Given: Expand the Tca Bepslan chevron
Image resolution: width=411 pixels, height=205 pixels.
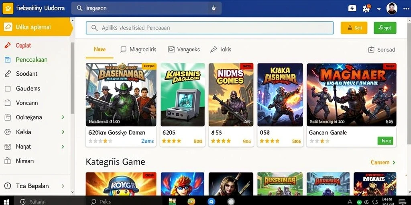Looking at the screenshot, I should pyautogui.click(x=63, y=186).
